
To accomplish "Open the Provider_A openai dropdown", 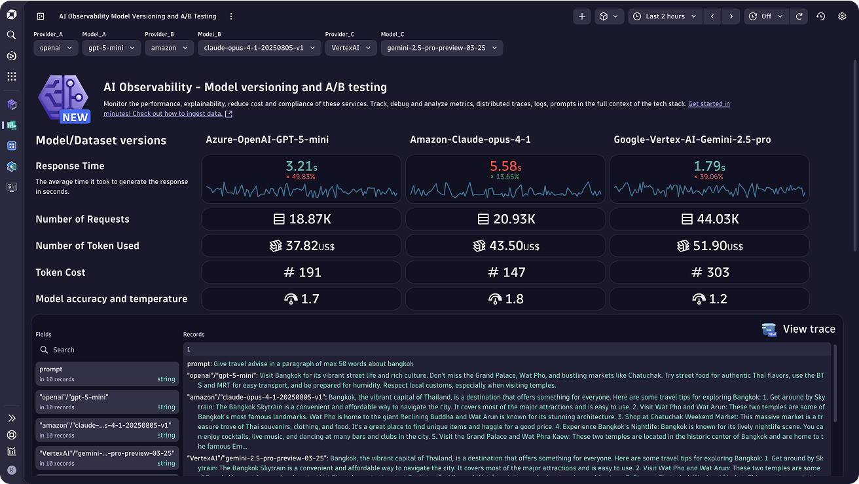I will pos(56,48).
